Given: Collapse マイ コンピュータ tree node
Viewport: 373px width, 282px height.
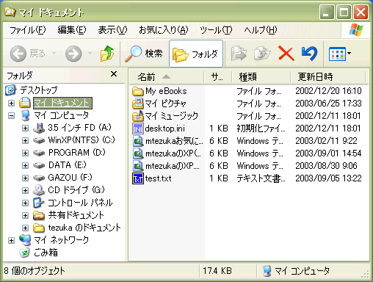Looking at the screenshot, I should (x=11, y=115).
